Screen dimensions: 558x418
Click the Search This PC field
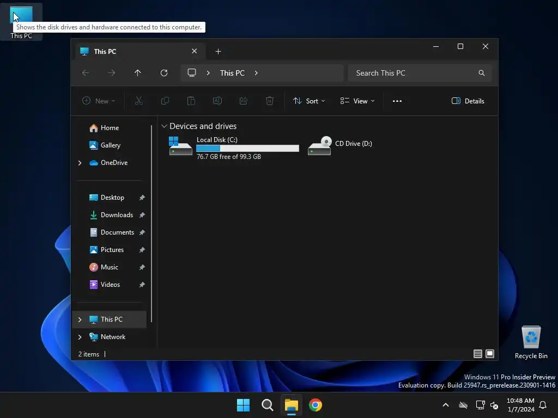(420, 73)
